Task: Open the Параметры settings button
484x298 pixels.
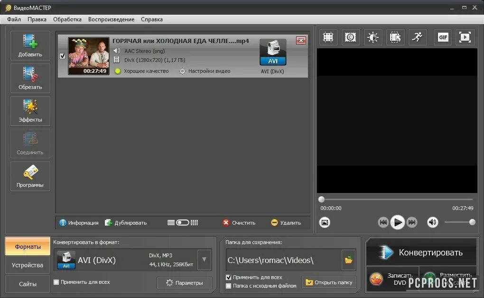Action: 185,282
